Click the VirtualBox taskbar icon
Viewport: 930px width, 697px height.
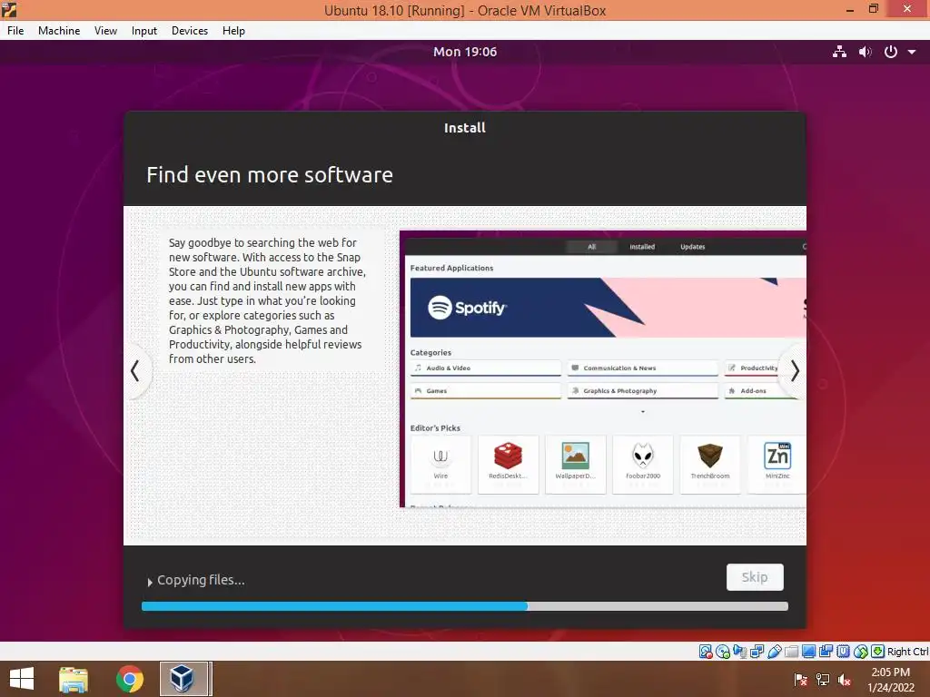tap(183, 679)
